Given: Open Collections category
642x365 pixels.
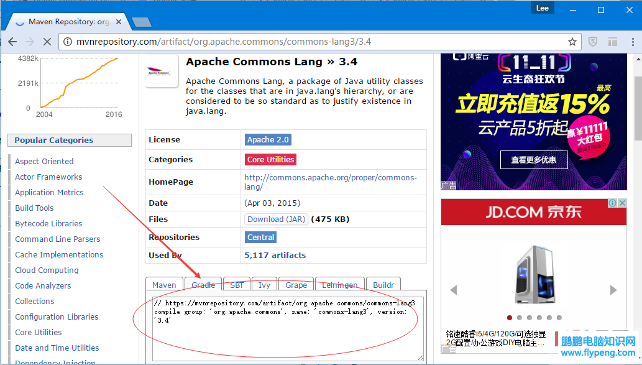Looking at the screenshot, I should [x=34, y=302].
